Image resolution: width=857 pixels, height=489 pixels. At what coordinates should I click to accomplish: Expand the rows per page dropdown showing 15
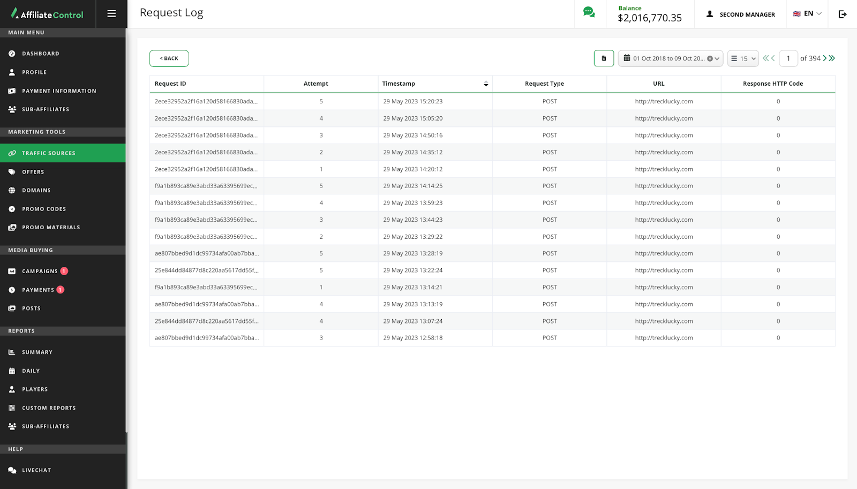click(x=743, y=58)
